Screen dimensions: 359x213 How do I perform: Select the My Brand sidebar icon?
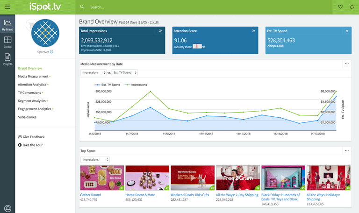[x=7, y=25]
